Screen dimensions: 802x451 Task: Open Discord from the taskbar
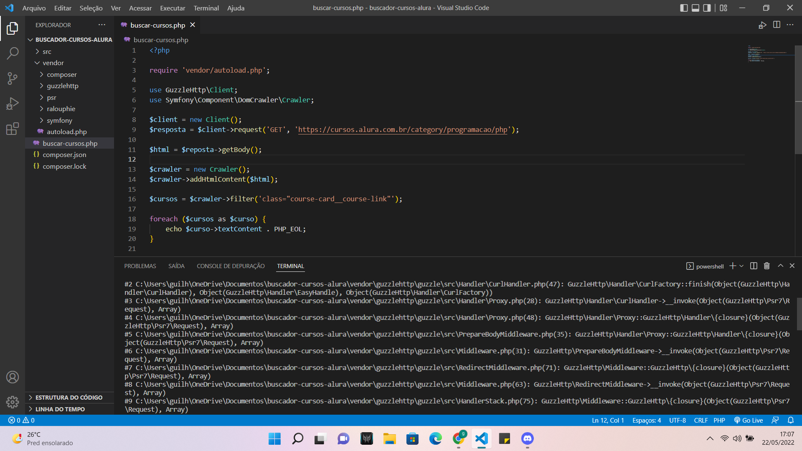pos(528,438)
